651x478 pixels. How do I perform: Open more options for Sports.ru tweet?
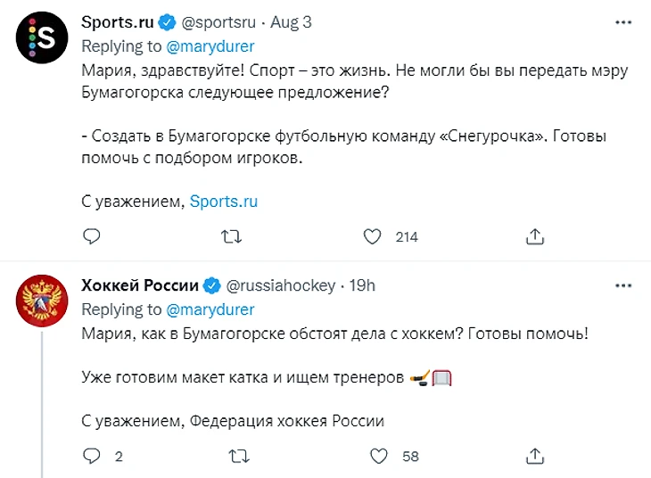(x=623, y=22)
